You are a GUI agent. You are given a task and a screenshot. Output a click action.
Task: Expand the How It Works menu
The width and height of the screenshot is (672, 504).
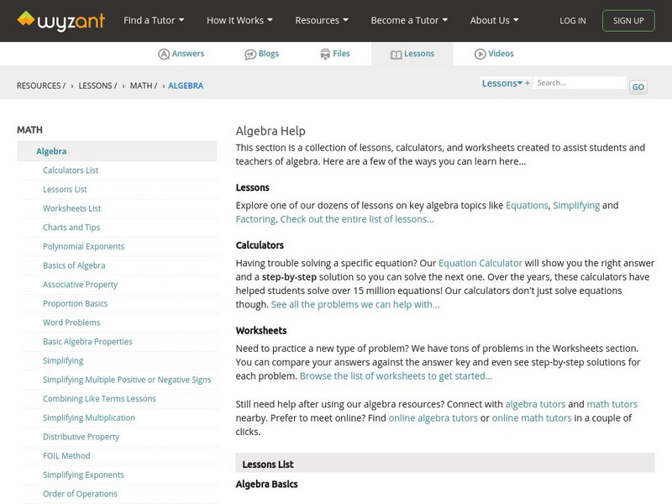pos(240,20)
